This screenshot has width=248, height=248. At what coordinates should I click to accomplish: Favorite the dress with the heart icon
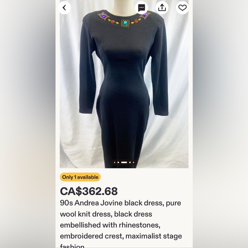182,8
